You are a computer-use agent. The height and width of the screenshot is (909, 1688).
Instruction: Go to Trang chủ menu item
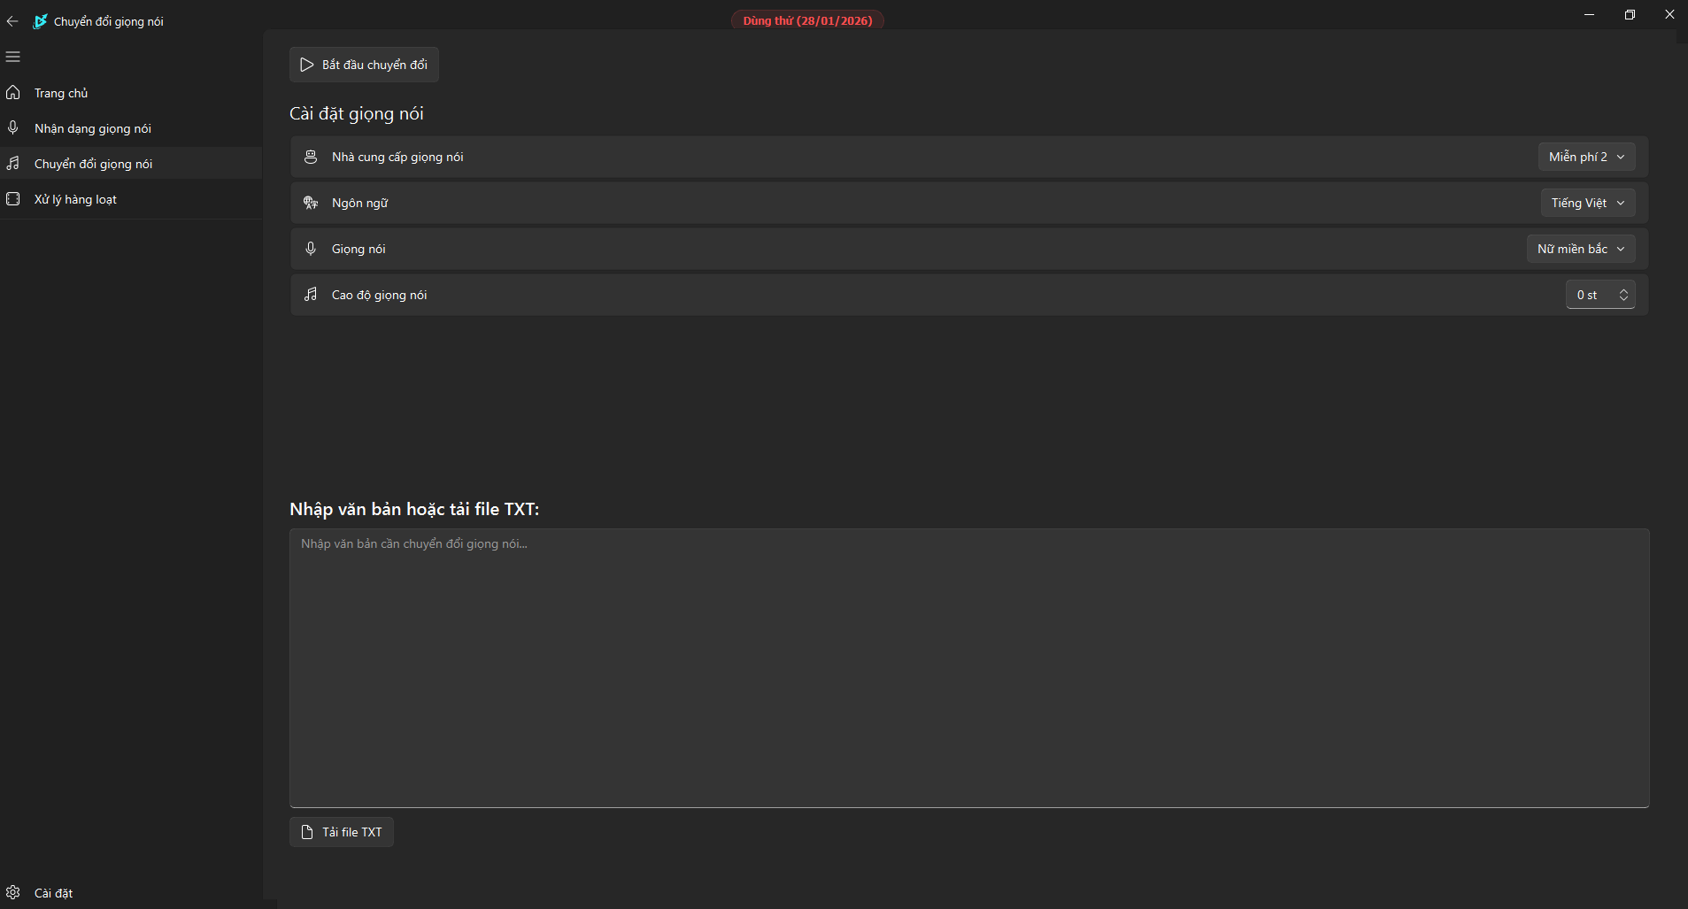[61, 93]
